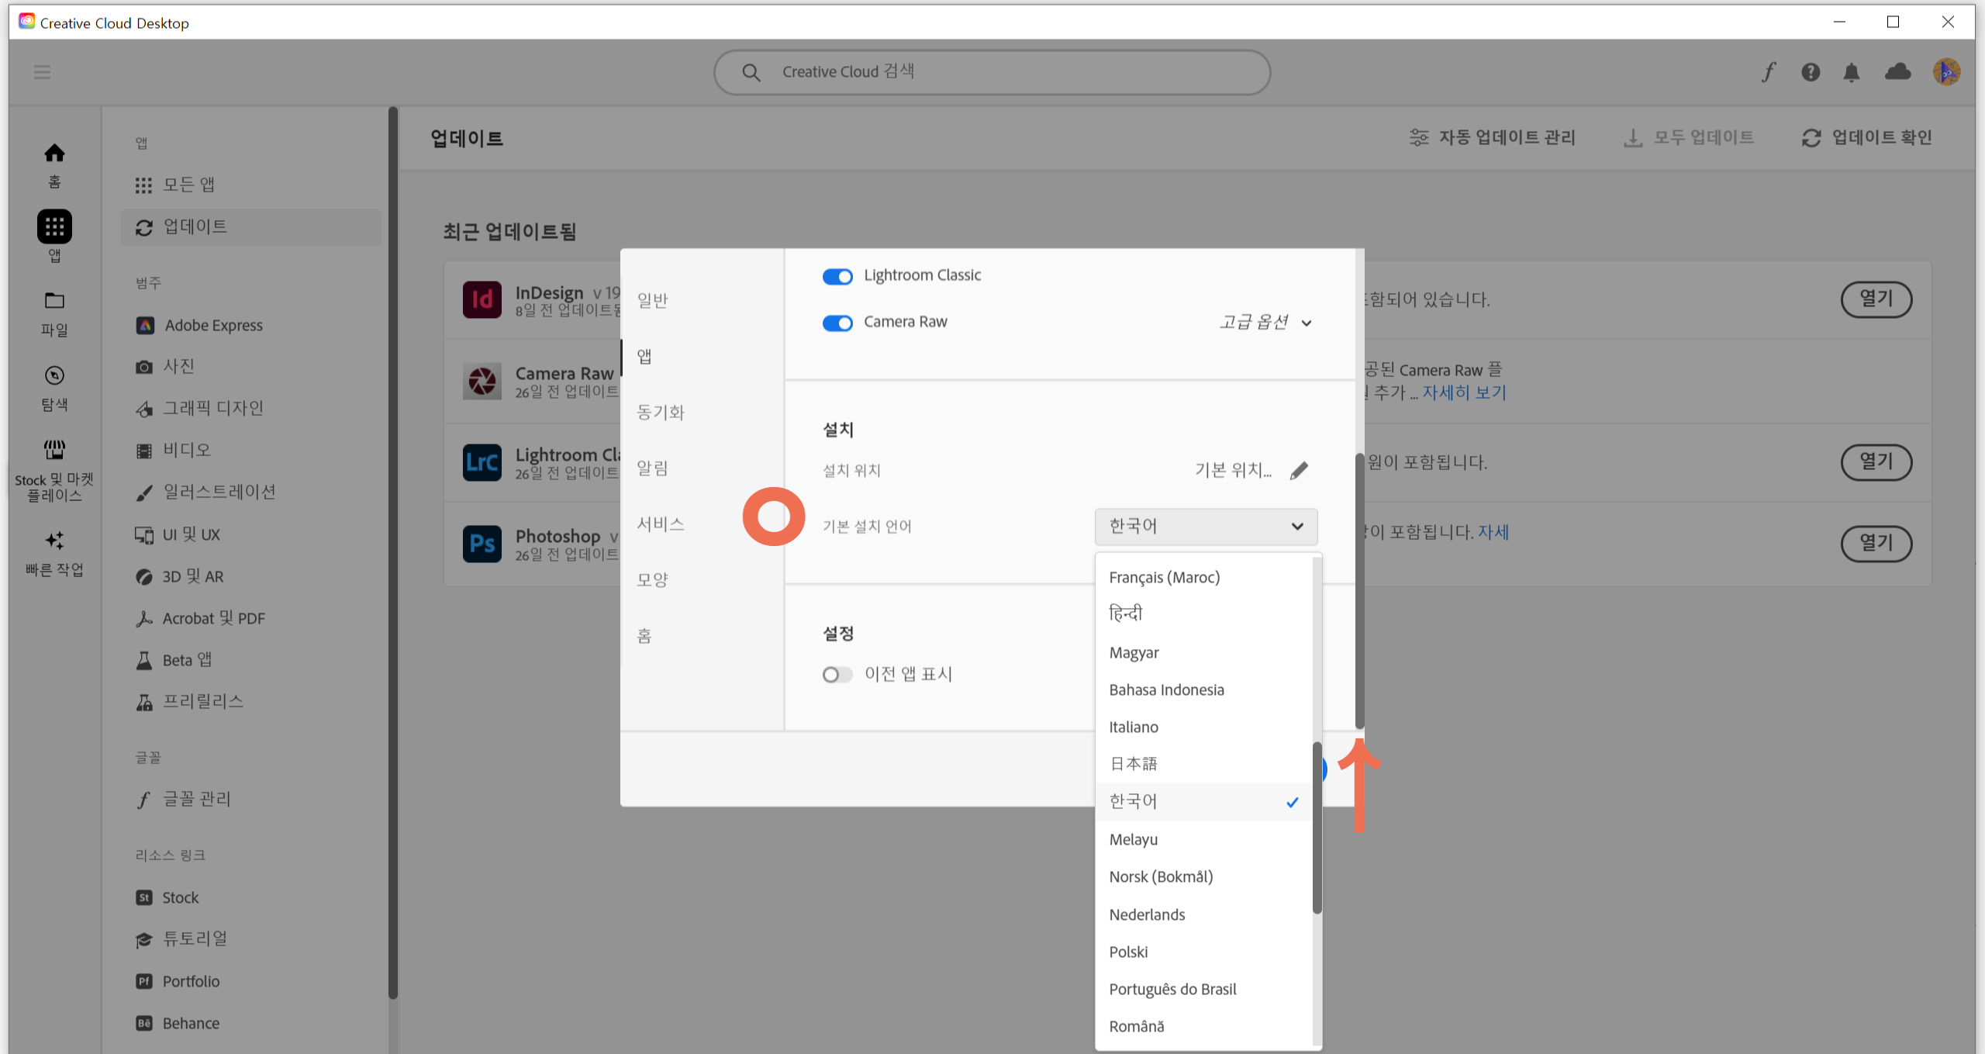Click 모두 업데이트 button

(1689, 137)
